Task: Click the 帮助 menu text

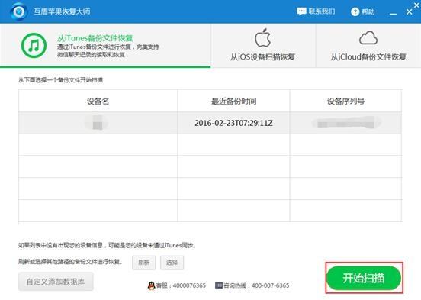Action: 368,11
